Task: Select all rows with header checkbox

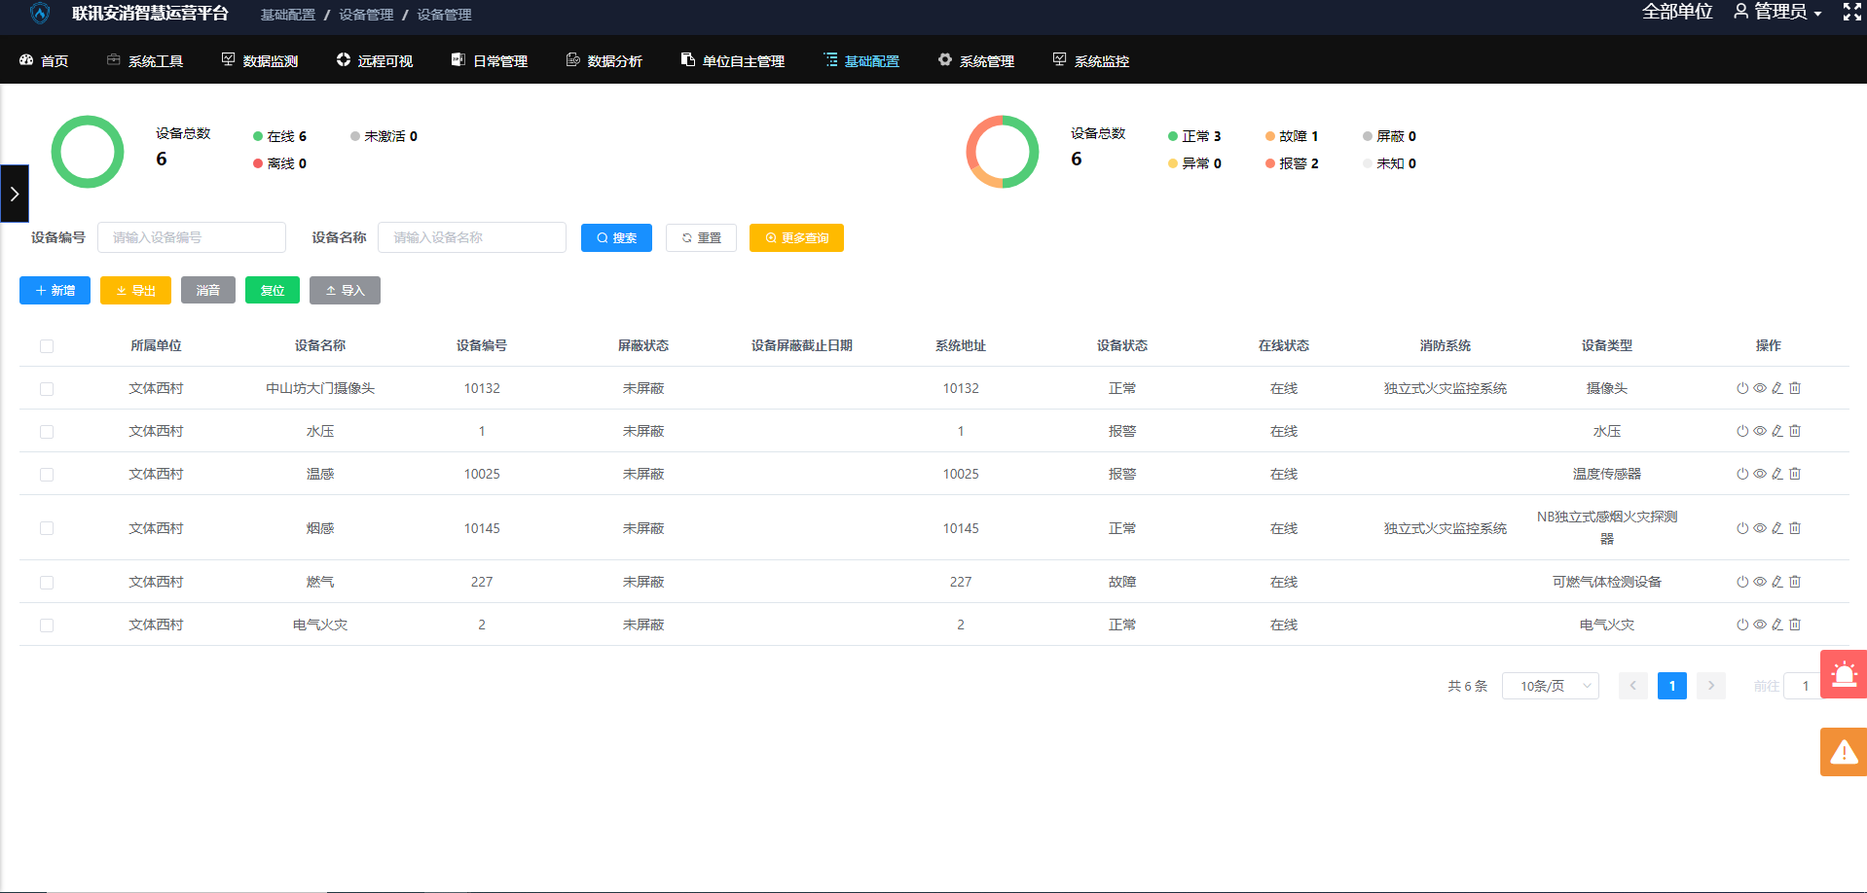Action: pos(47,346)
